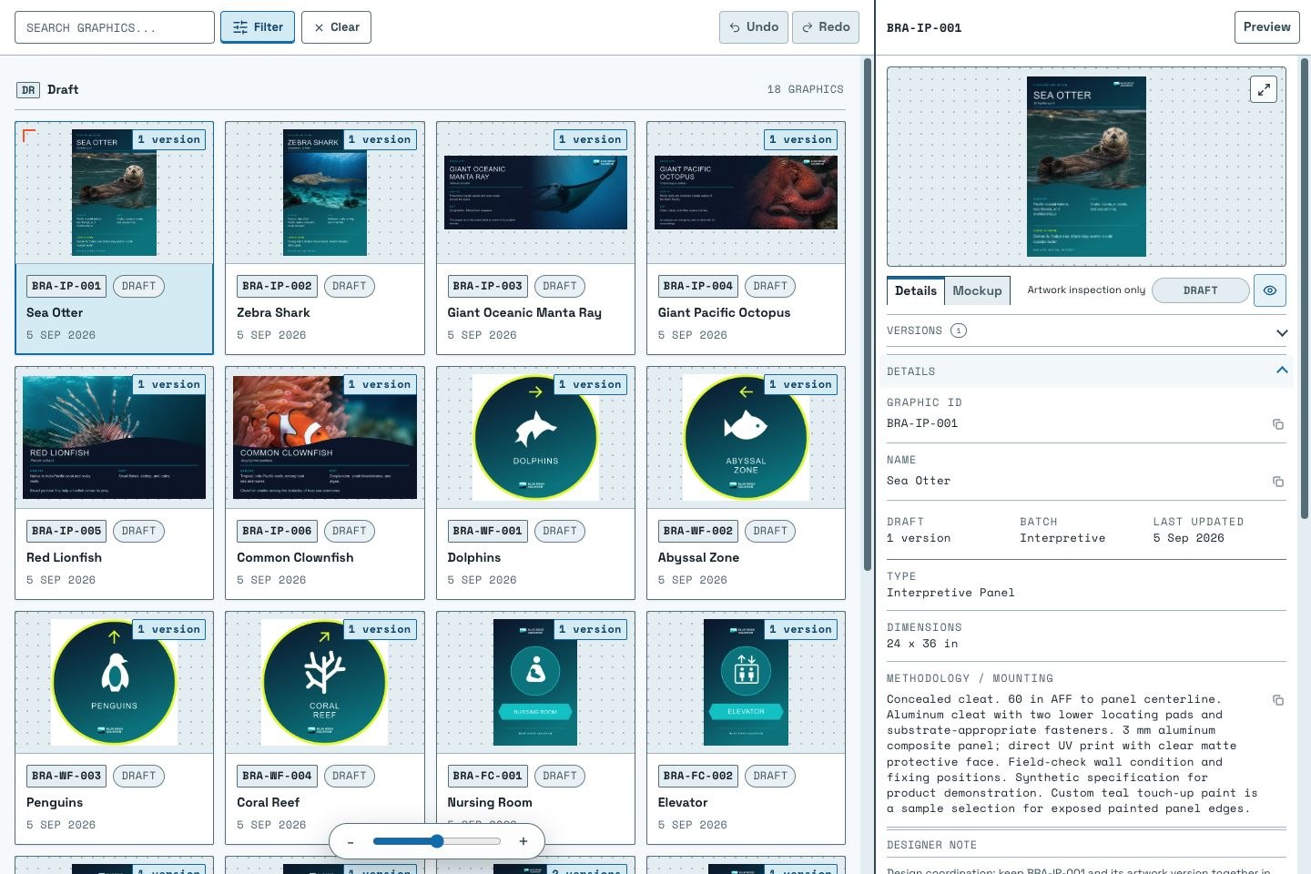Select the Coral Reef sign thumbnail

click(x=324, y=682)
